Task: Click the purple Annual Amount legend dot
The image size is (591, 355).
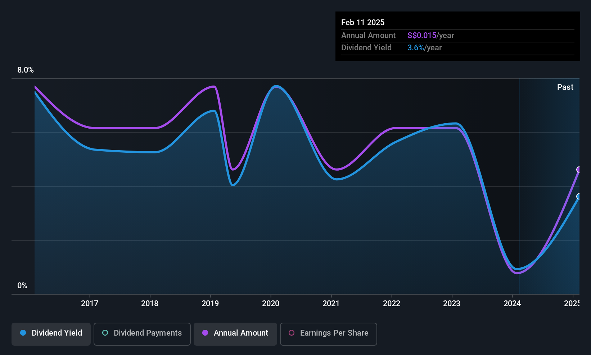Action: (x=205, y=333)
